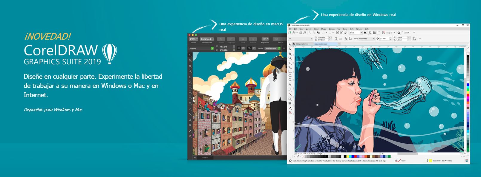Open the Edit menu in the Windows CorelDRAW window
This screenshot has height=177, width=481.
tap(295, 29)
